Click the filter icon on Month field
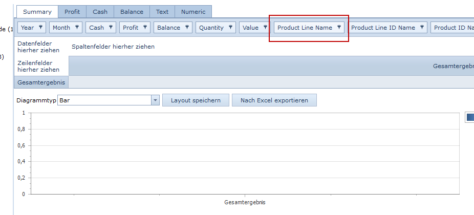The width and height of the screenshot is (474, 215). (x=77, y=28)
